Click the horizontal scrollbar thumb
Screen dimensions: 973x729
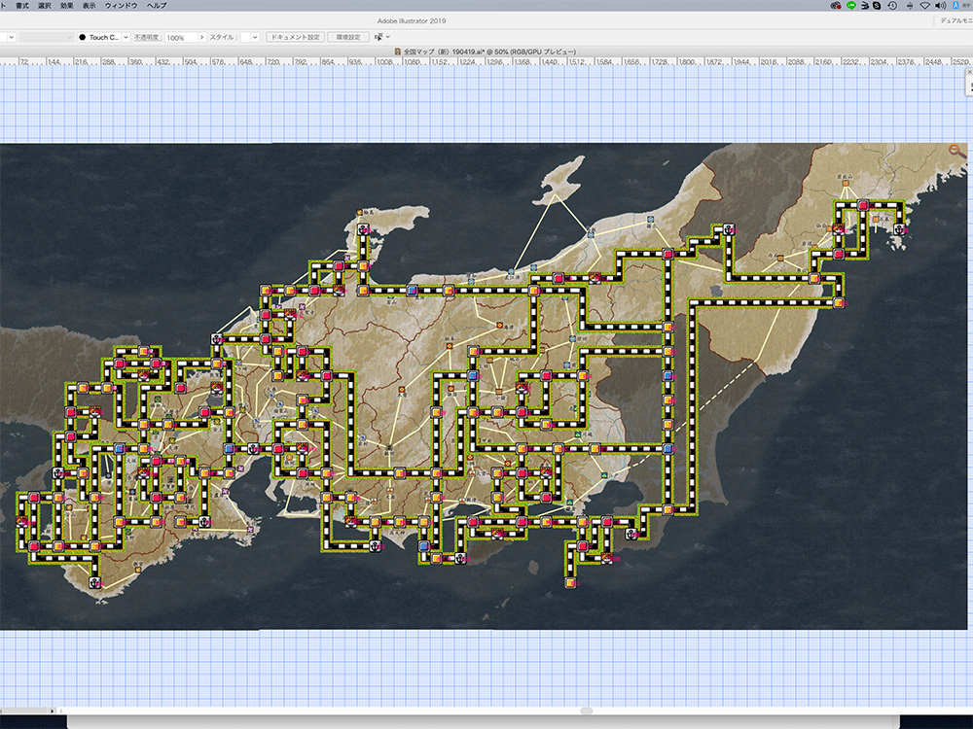click(x=586, y=711)
